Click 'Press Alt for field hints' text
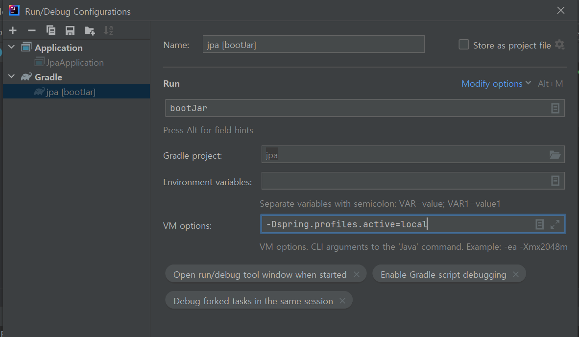The image size is (579, 337). [x=208, y=130]
